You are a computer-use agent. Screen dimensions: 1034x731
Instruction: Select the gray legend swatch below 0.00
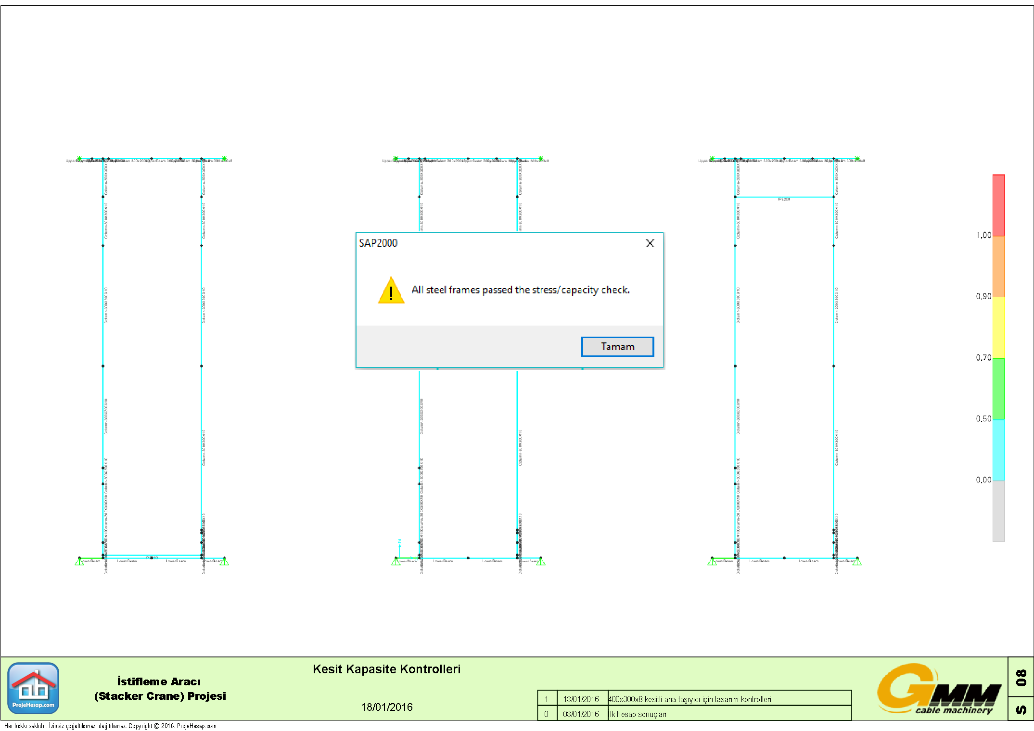pyautogui.click(x=998, y=511)
